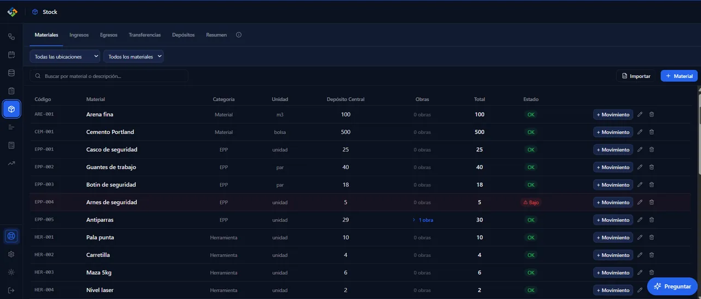The image size is (701, 299).
Task: Open the calculator icon in the sidebar
Action: (12, 145)
